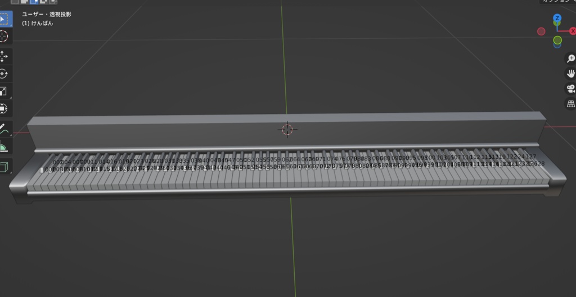Image resolution: width=576 pixels, height=297 pixels.
Task: Click index label 128 on keyboard
Action: coord(540,163)
